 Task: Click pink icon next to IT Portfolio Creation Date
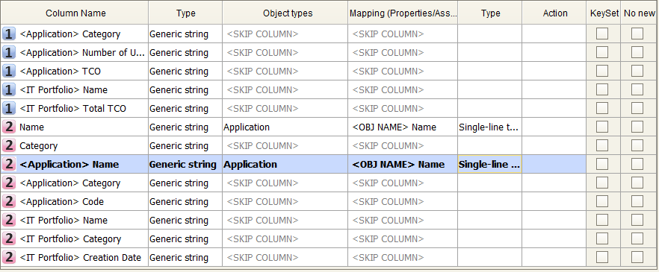(x=9, y=257)
